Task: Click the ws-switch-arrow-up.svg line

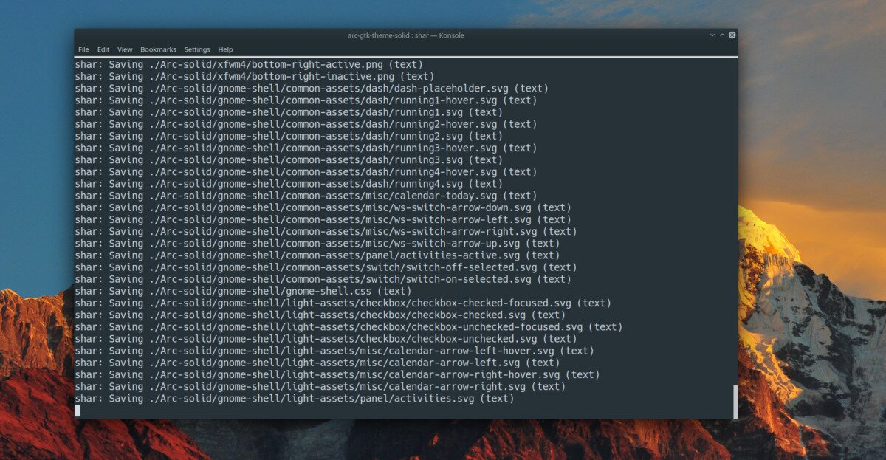Action: pyautogui.click(x=317, y=243)
